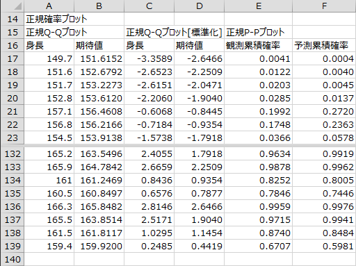Screen dimensions: 356x266
Task: Select cell containing 161 in row 134
Action: [x=49, y=180]
